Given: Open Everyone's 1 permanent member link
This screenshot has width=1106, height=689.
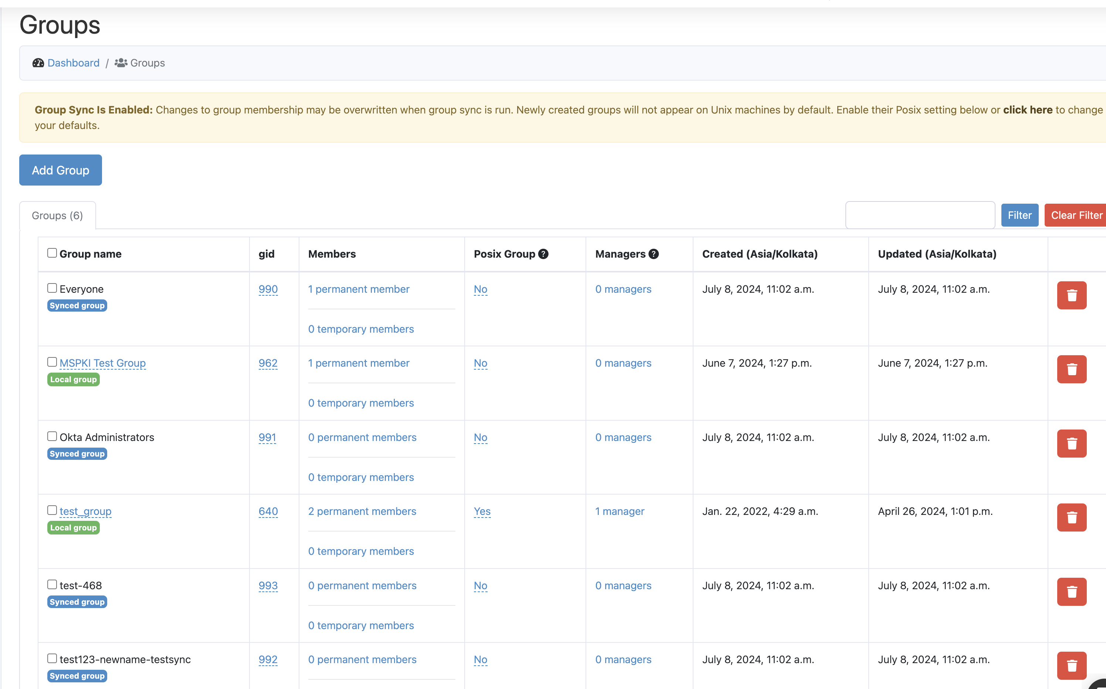Looking at the screenshot, I should [359, 289].
